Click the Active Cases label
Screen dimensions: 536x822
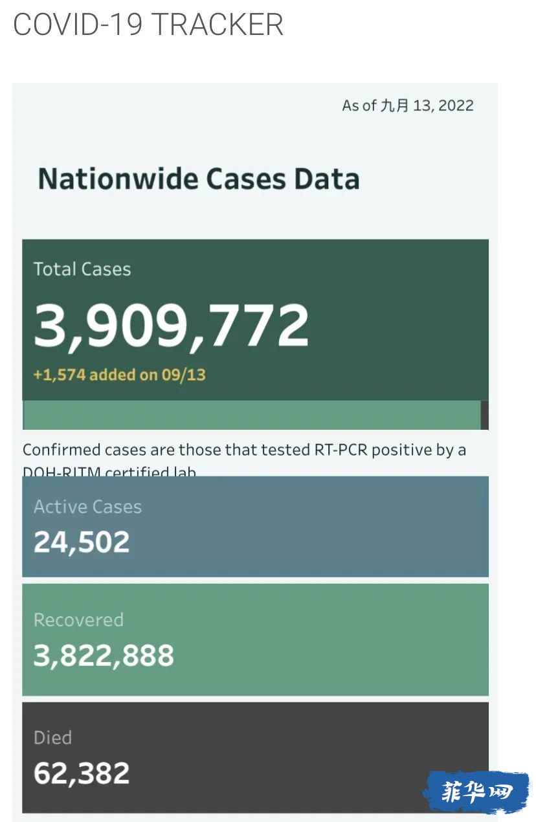point(87,507)
